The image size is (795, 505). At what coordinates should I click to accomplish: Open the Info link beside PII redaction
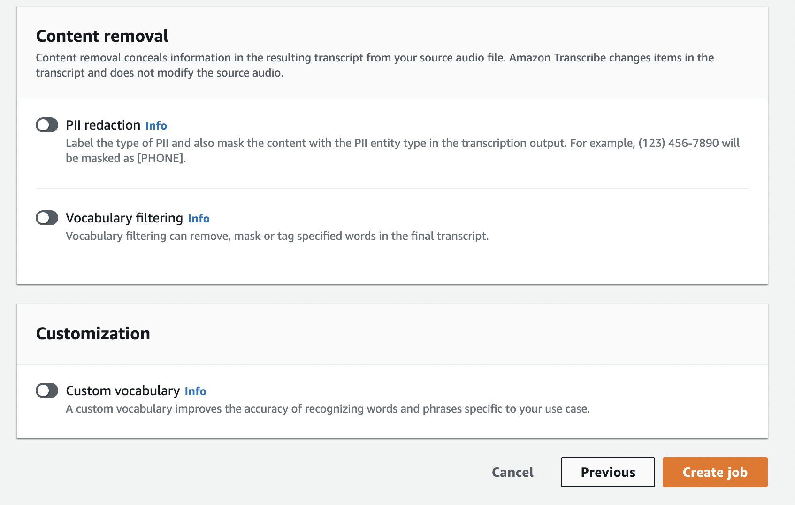(x=156, y=126)
